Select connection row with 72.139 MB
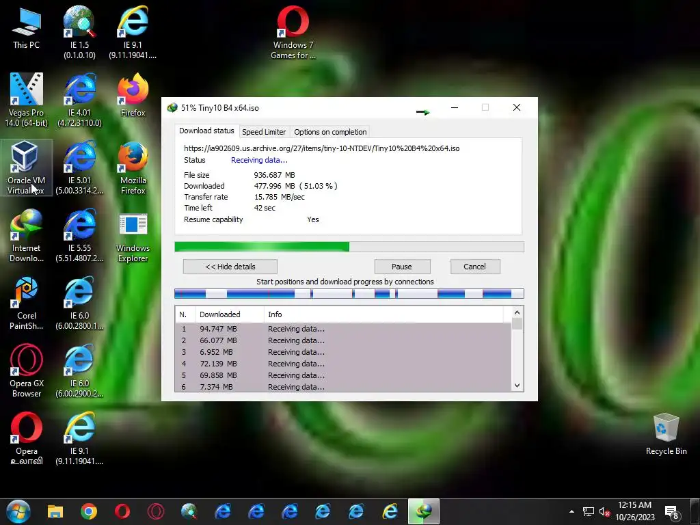 click(343, 364)
